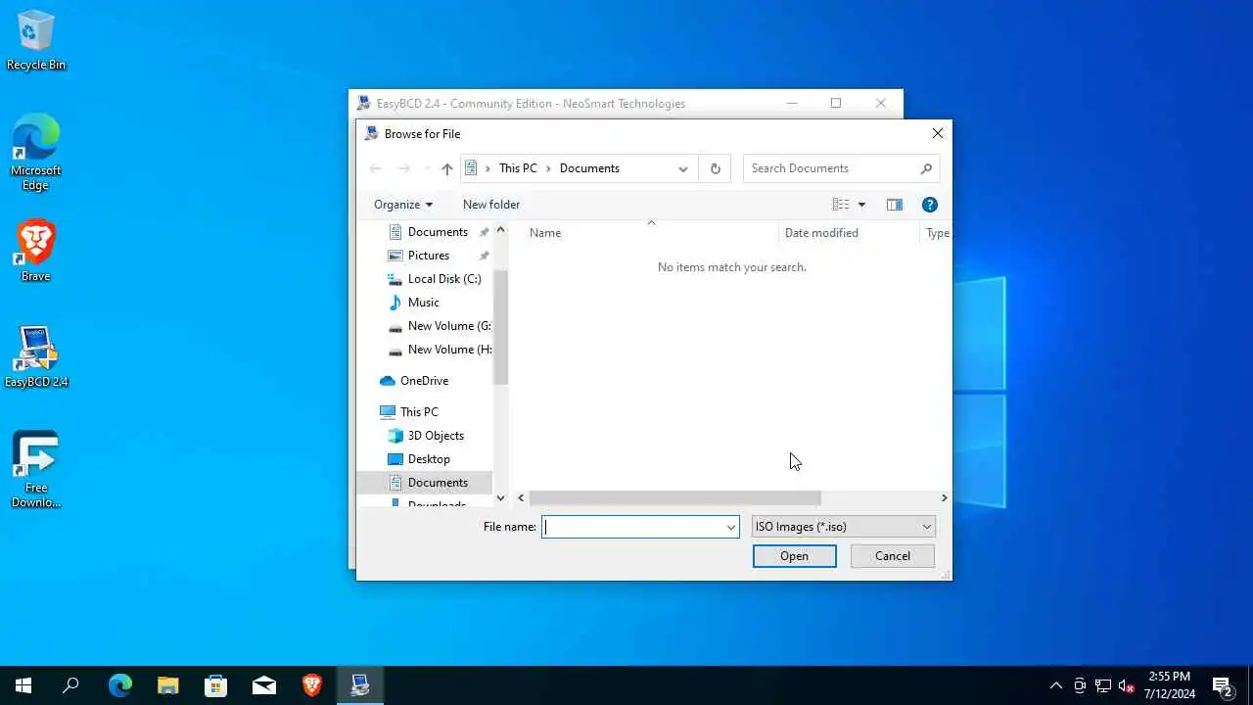This screenshot has width=1253, height=705.
Task: Click the file list scroll right arrow
Action: click(x=944, y=498)
